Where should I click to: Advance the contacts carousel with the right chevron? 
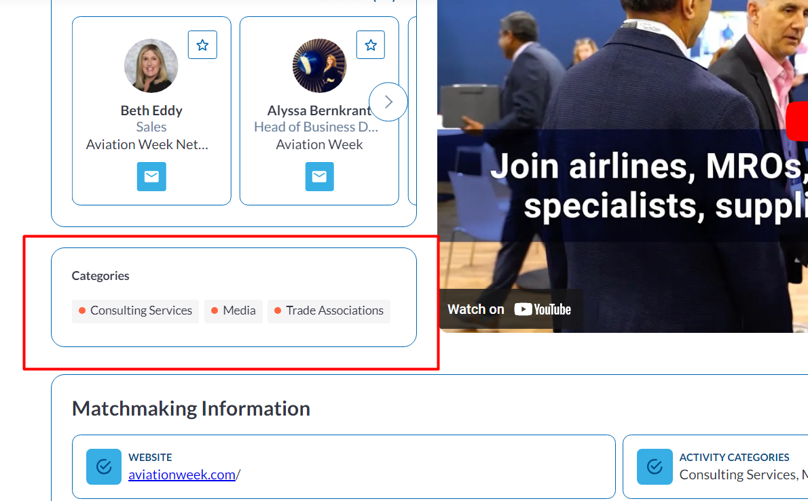click(x=388, y=102)
